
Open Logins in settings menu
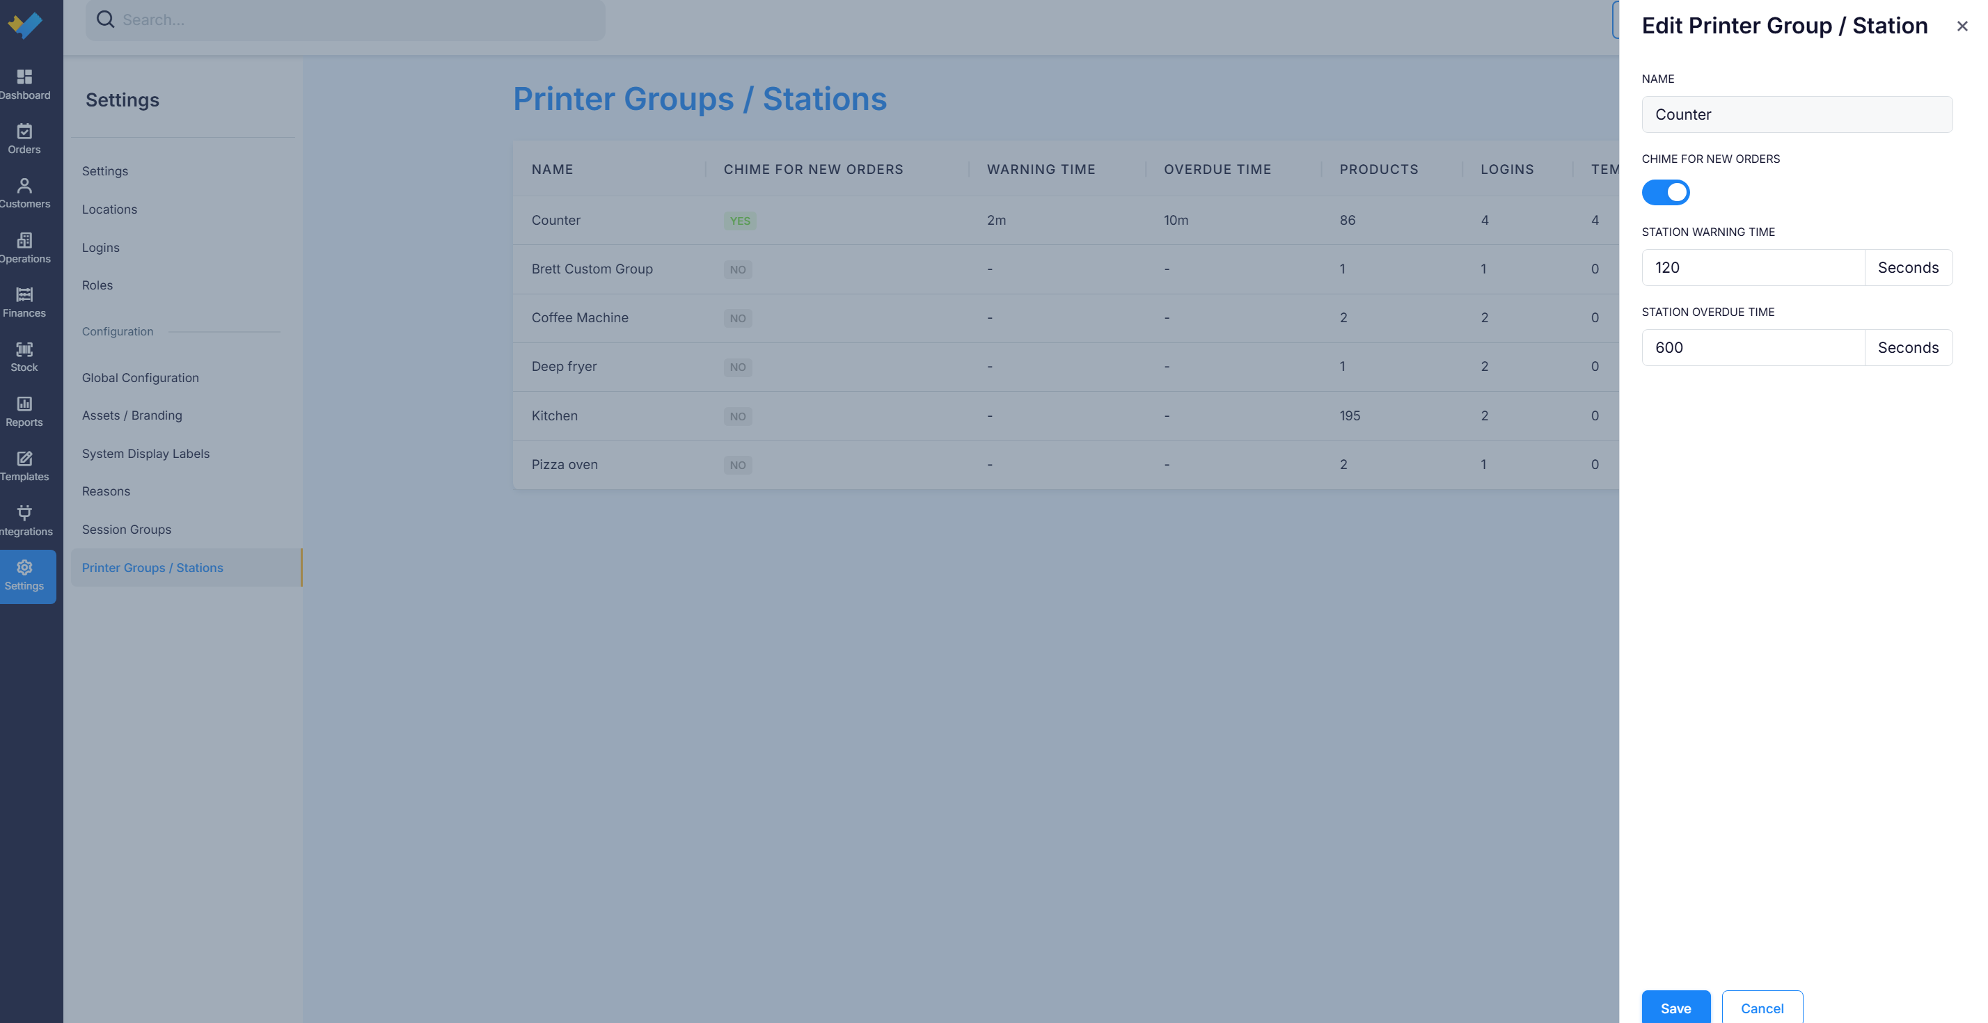coord(100,248)
